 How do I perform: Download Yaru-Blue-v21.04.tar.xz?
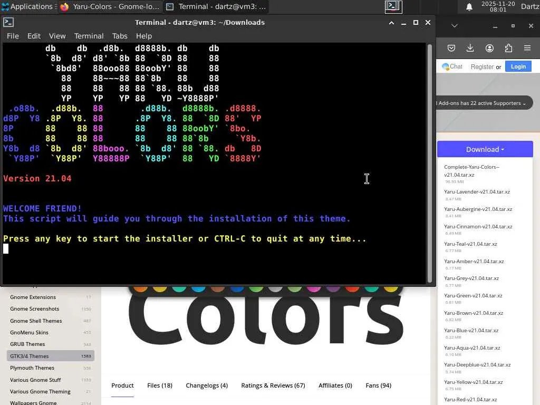[471, 330]
